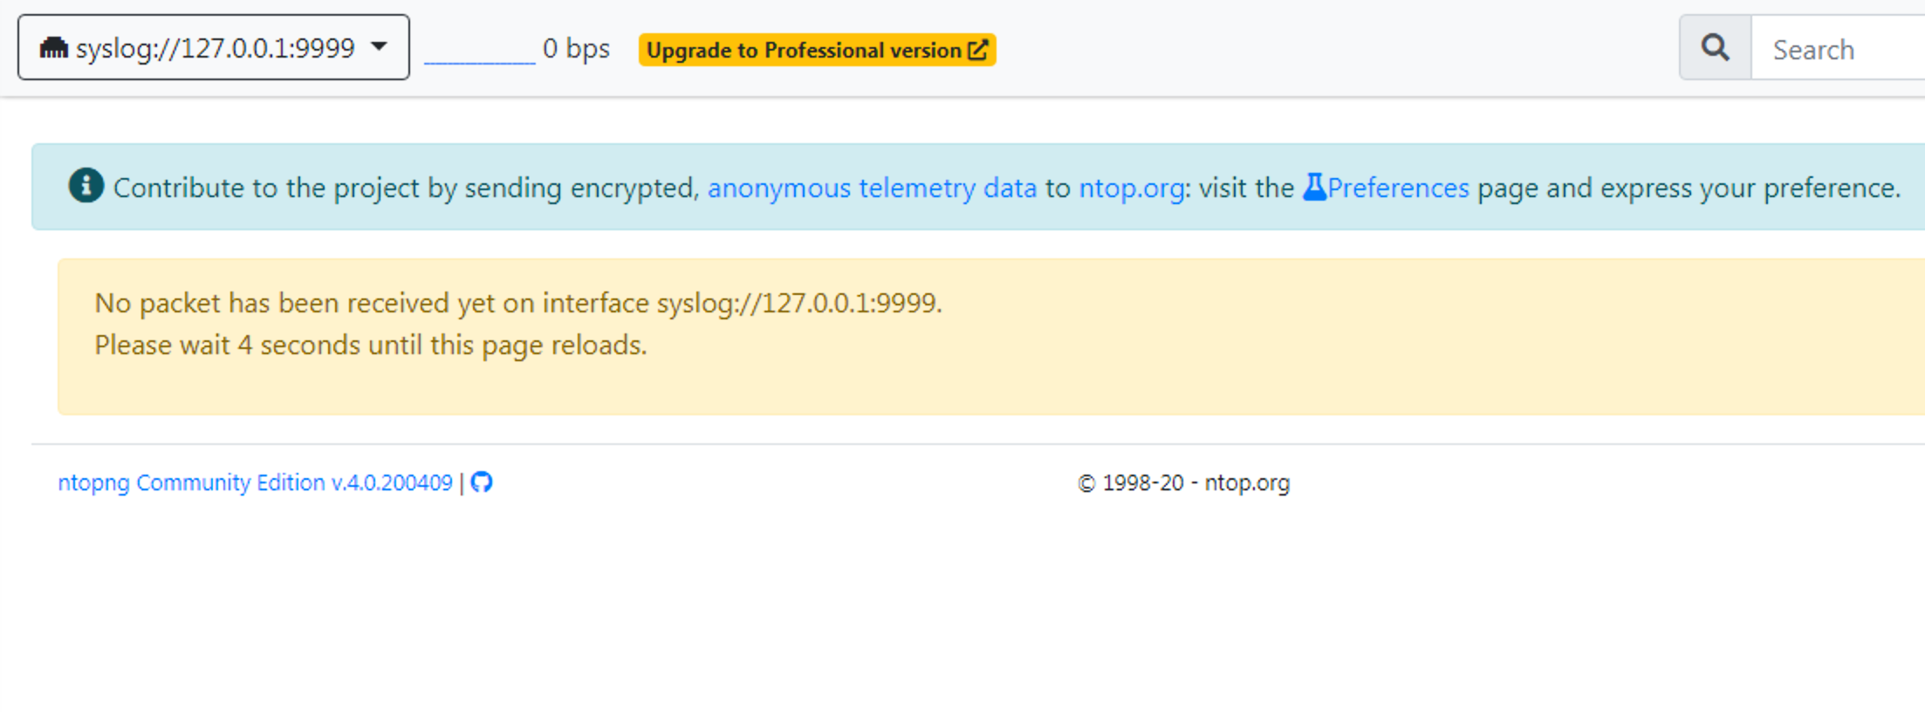Click the external-link icon on the upgrade button
Screen dimensions: 1925x712
coord(976,50)
